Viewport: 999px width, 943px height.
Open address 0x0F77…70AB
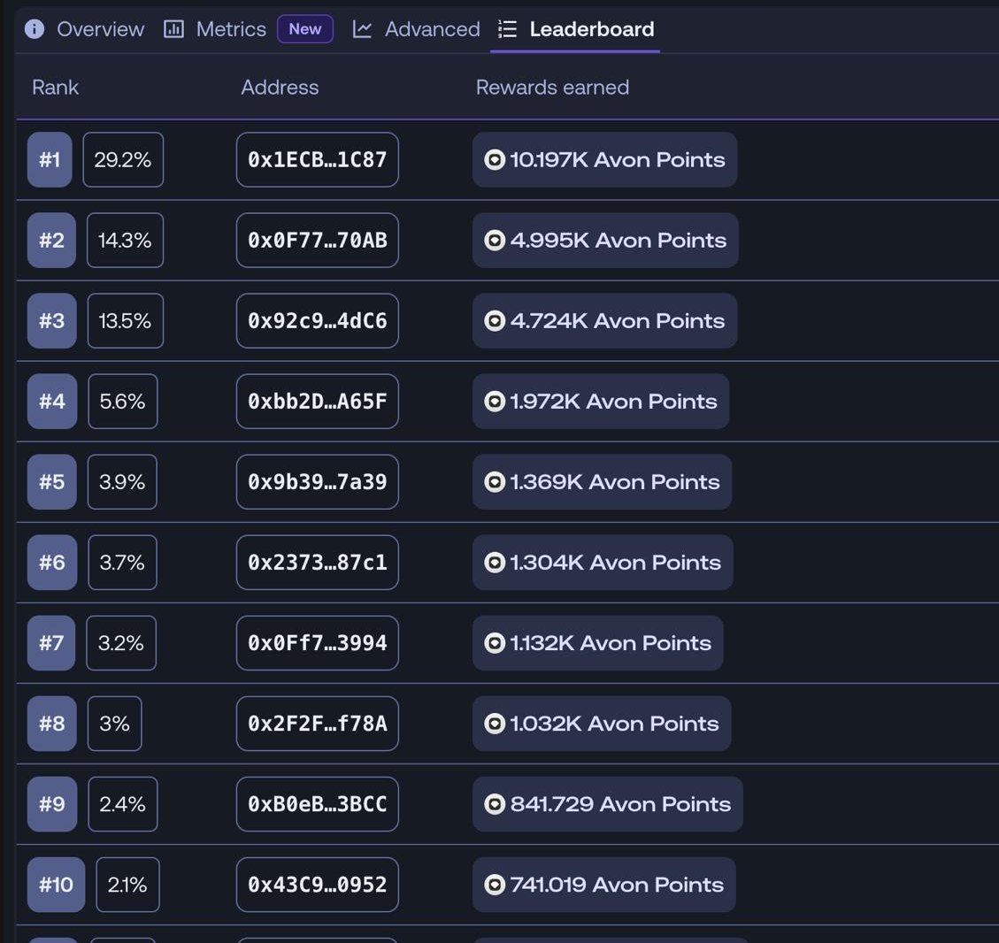point(318,240)
